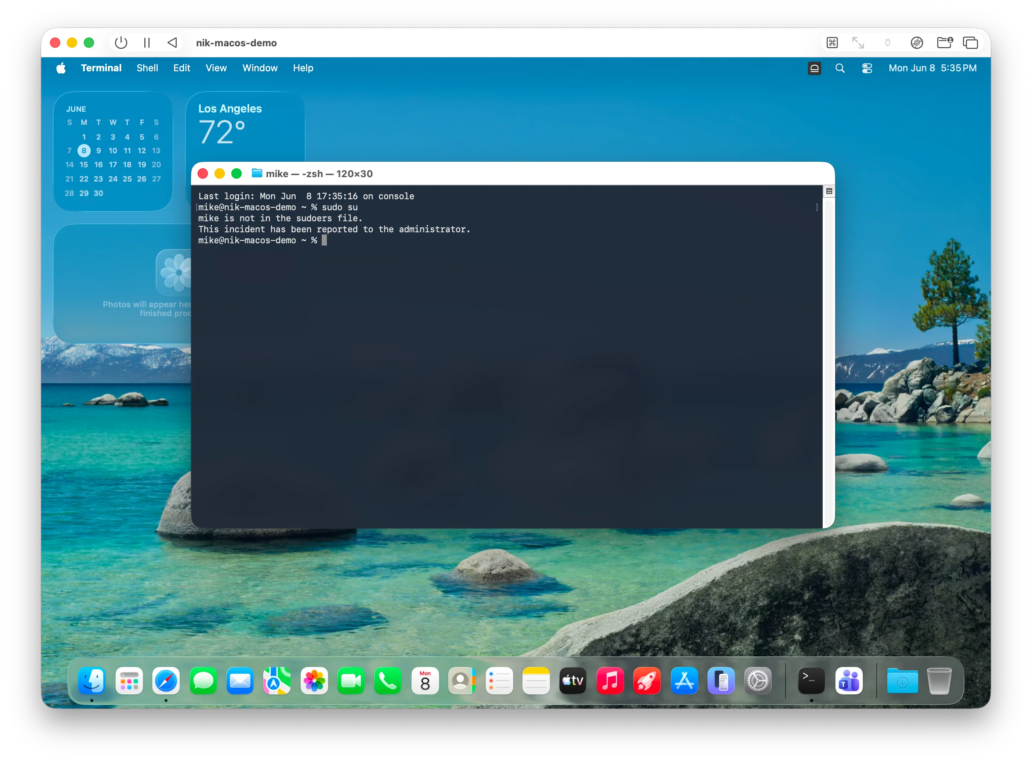1032x763 pixels.
Task: Launch Launchpad from the Dock
Action: point(129,680)
